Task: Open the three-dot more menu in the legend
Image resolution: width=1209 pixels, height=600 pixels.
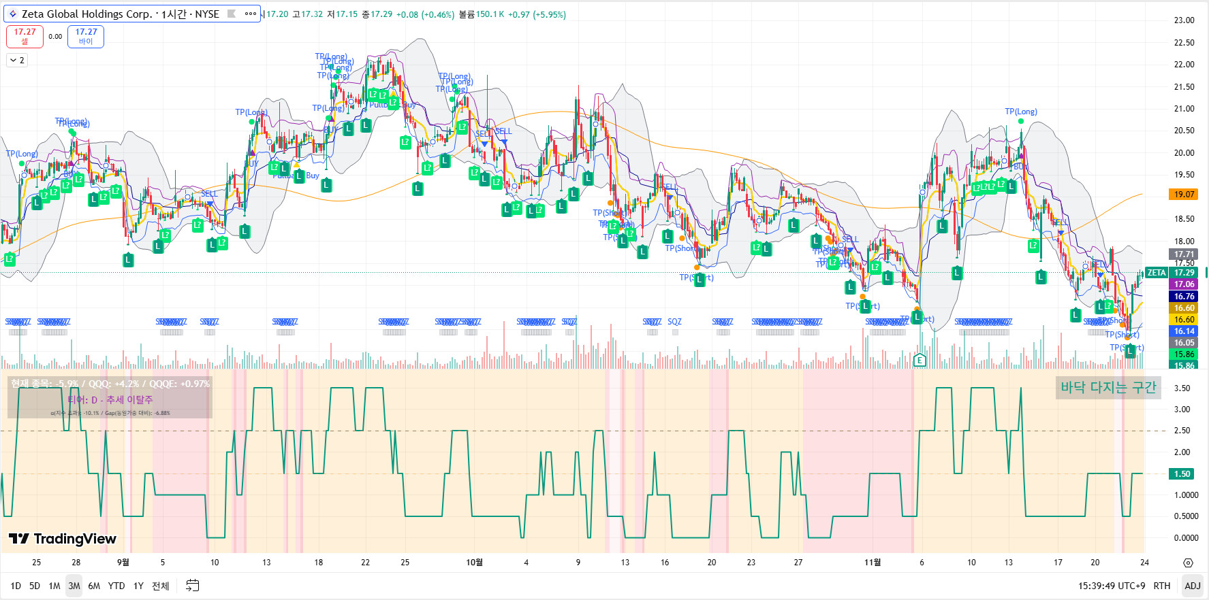Action: coord(251,14)
